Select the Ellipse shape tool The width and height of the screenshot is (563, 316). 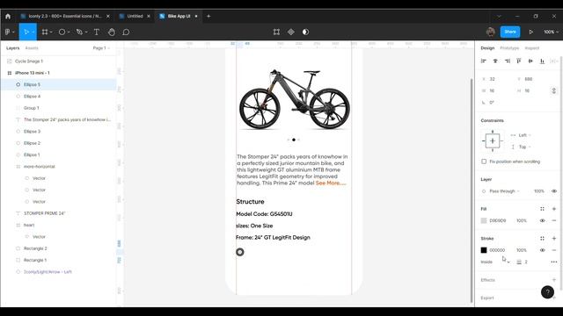point(62,32)
